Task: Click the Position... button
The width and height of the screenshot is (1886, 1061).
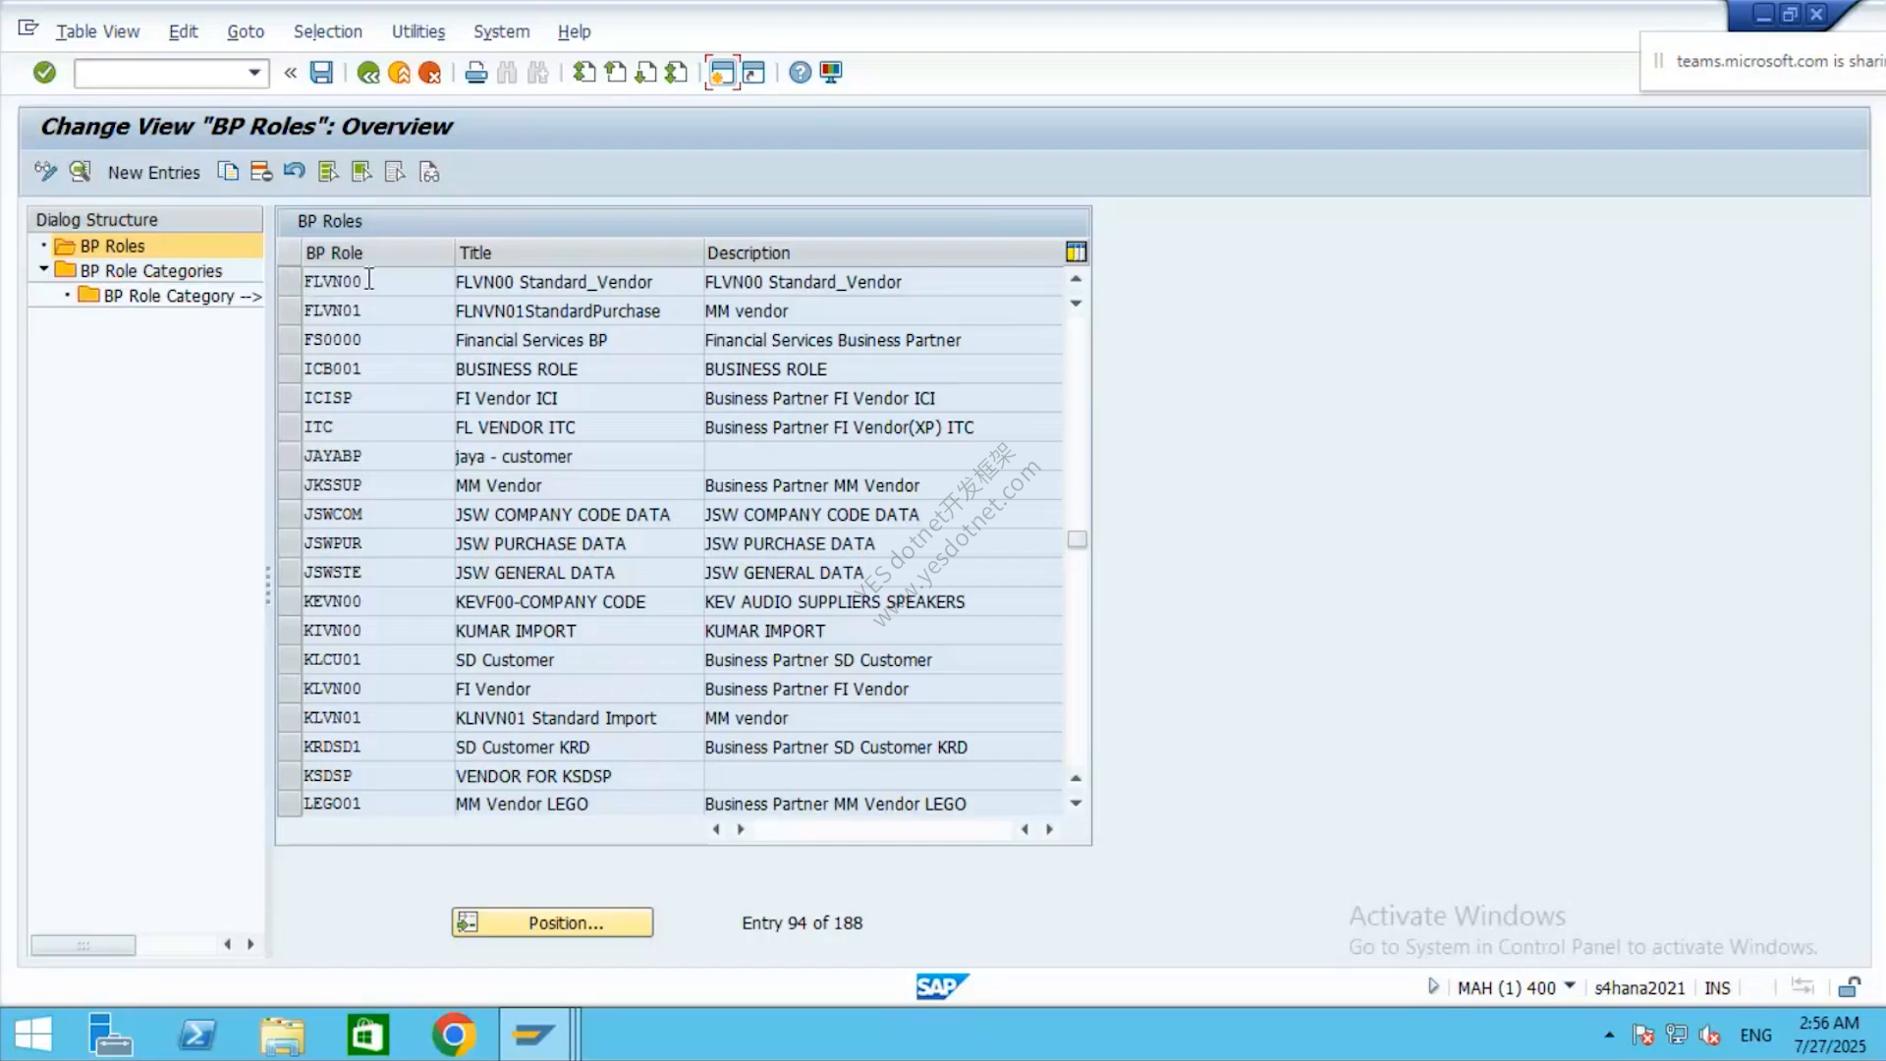Action: point(552,922)
